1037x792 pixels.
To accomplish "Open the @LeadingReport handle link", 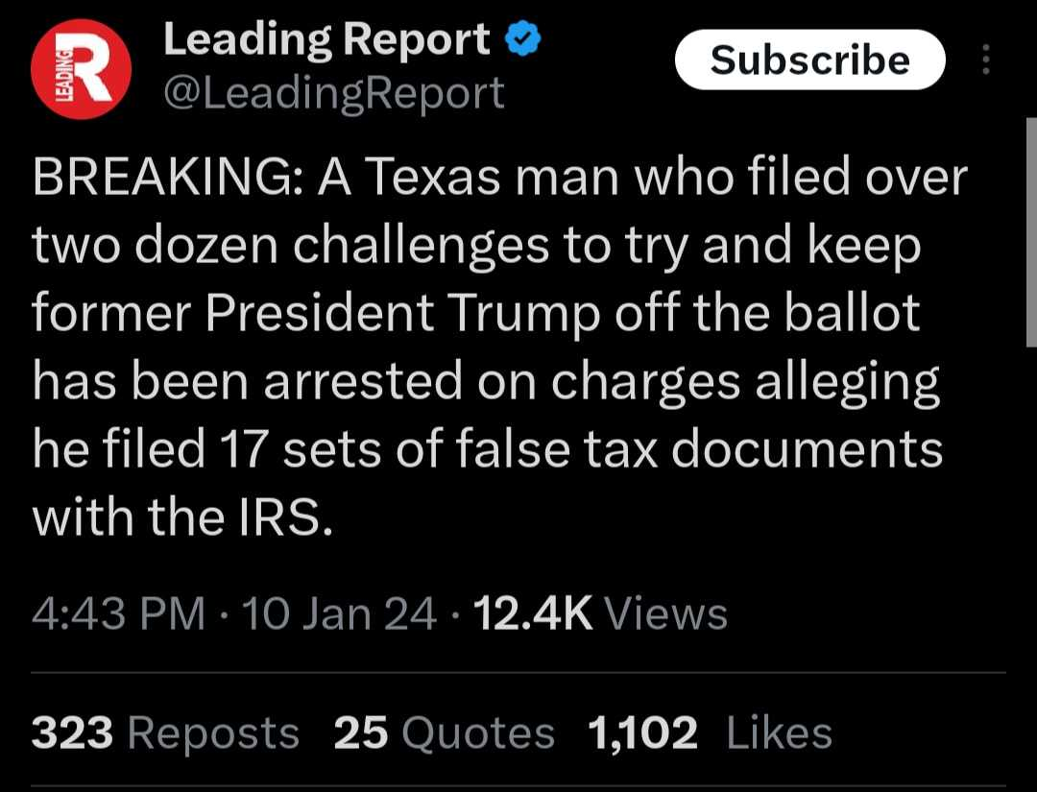I will tap(333, 92).
